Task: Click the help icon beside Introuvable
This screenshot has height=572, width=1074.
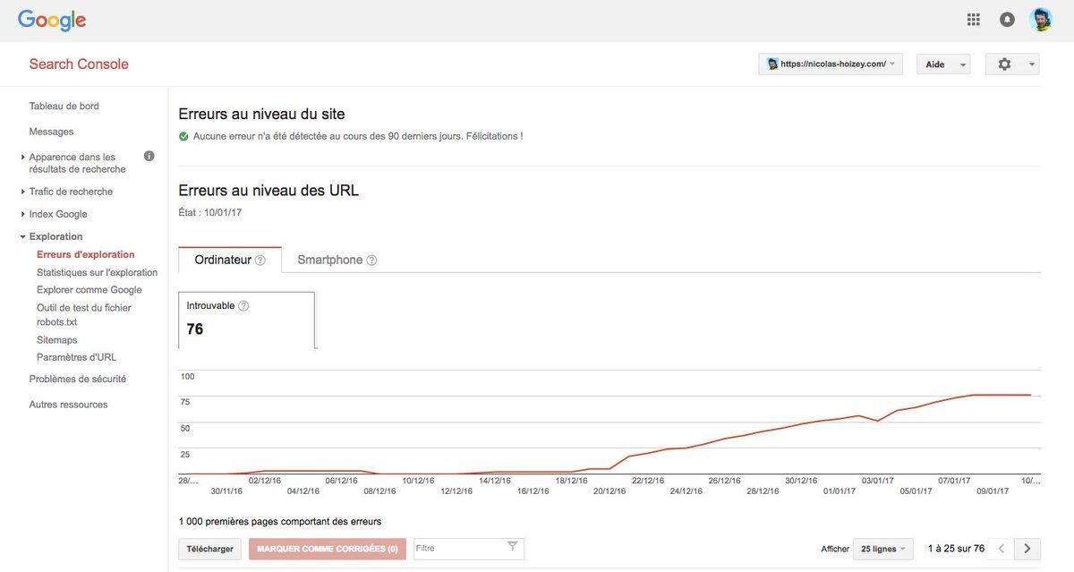Action: pos(243,306)
